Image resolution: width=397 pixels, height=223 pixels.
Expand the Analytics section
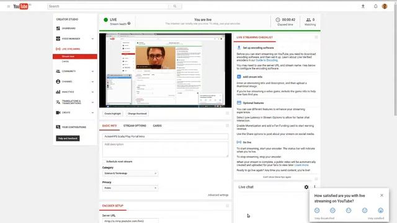pyautogui.click(x=92, y=92)
